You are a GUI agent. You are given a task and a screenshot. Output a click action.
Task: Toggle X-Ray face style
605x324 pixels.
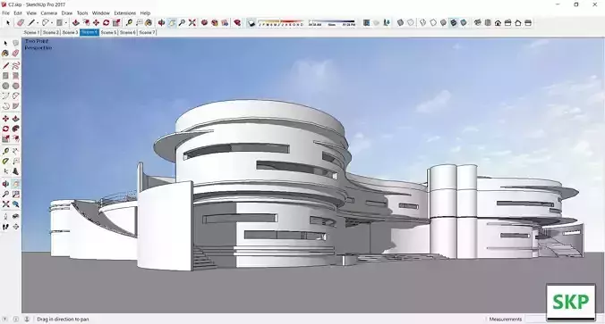(401, 23)
